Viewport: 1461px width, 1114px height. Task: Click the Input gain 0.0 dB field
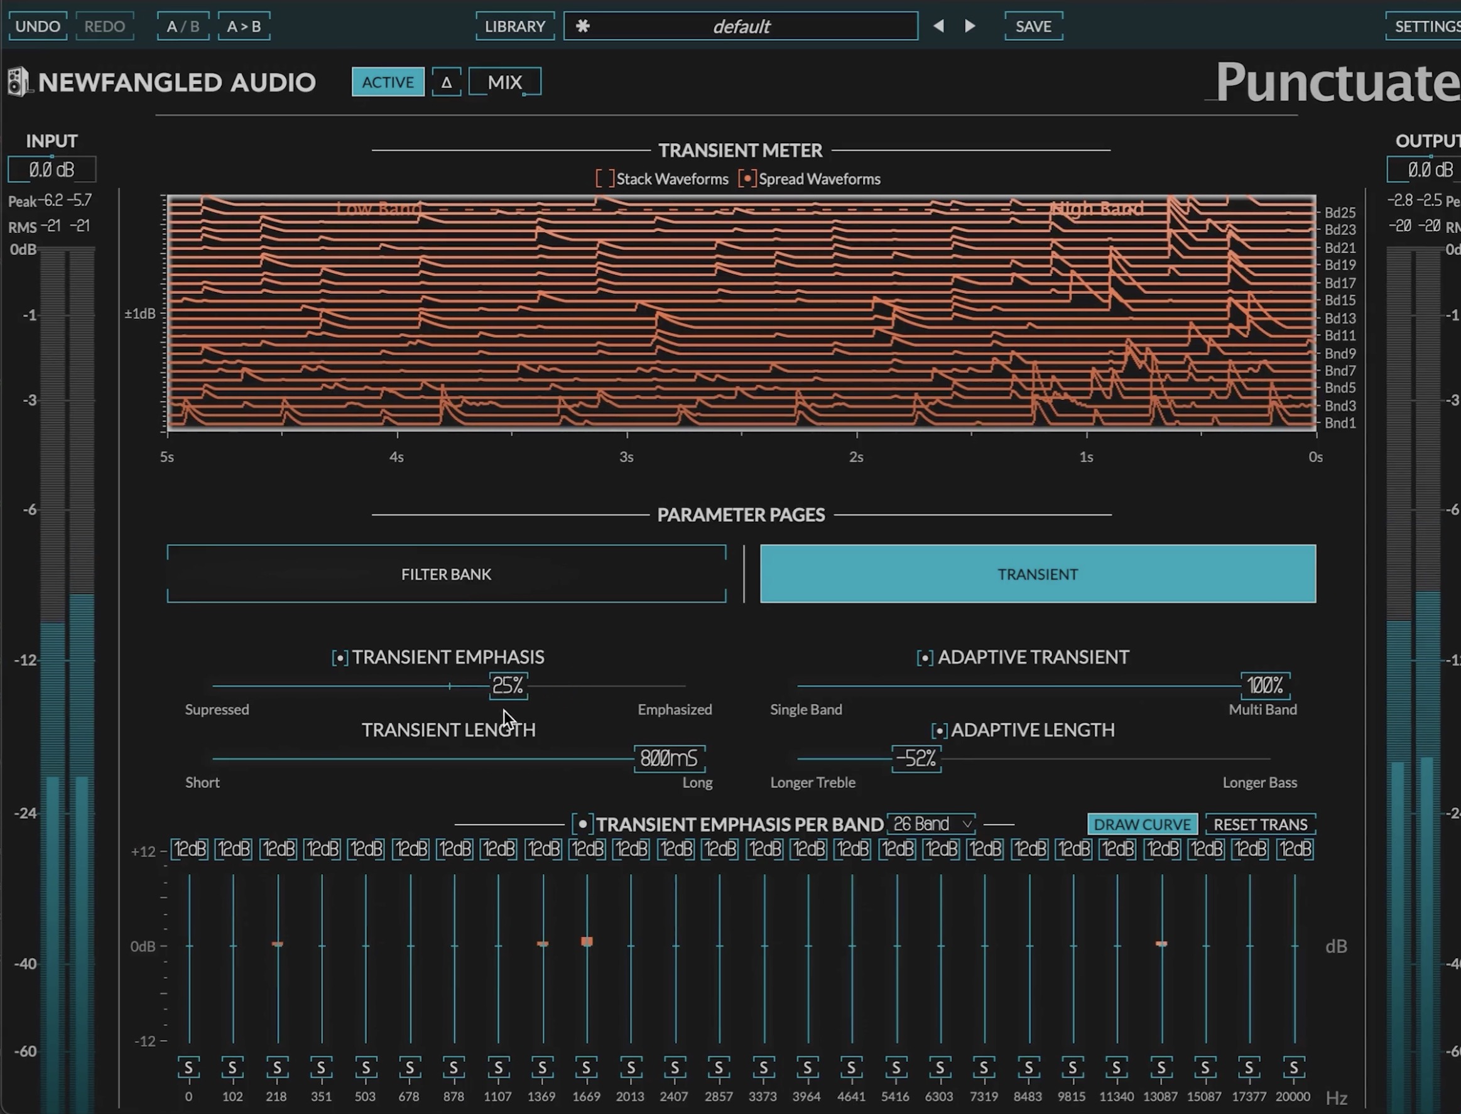pyautogui.click(x=52, y=170)
